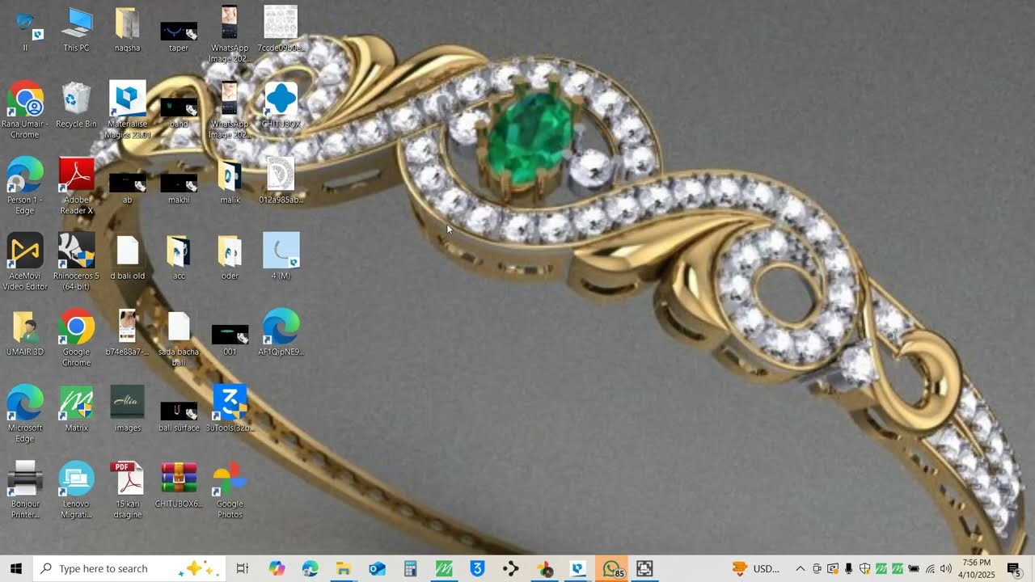Select the UMAIR 3D folder

tap(25, 334)
